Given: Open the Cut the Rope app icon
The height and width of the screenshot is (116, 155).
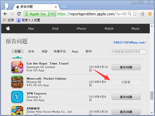Looking at the screenshot, I should point(17,67).
